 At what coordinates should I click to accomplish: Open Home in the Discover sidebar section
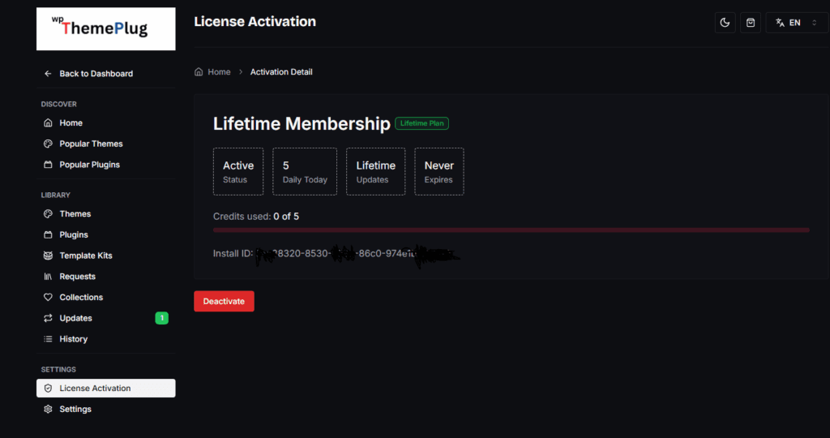(x=71, y=123)
